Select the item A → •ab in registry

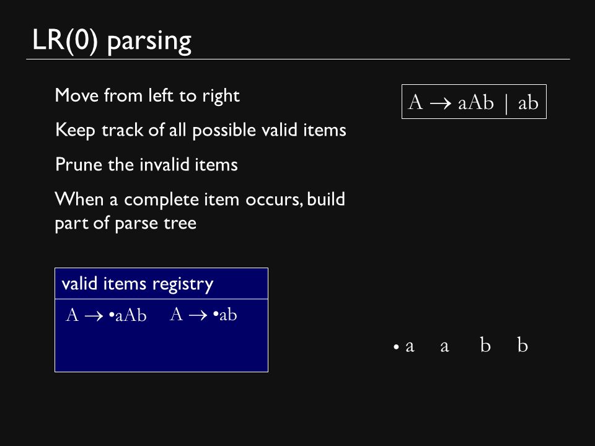(x=203, y=315)
